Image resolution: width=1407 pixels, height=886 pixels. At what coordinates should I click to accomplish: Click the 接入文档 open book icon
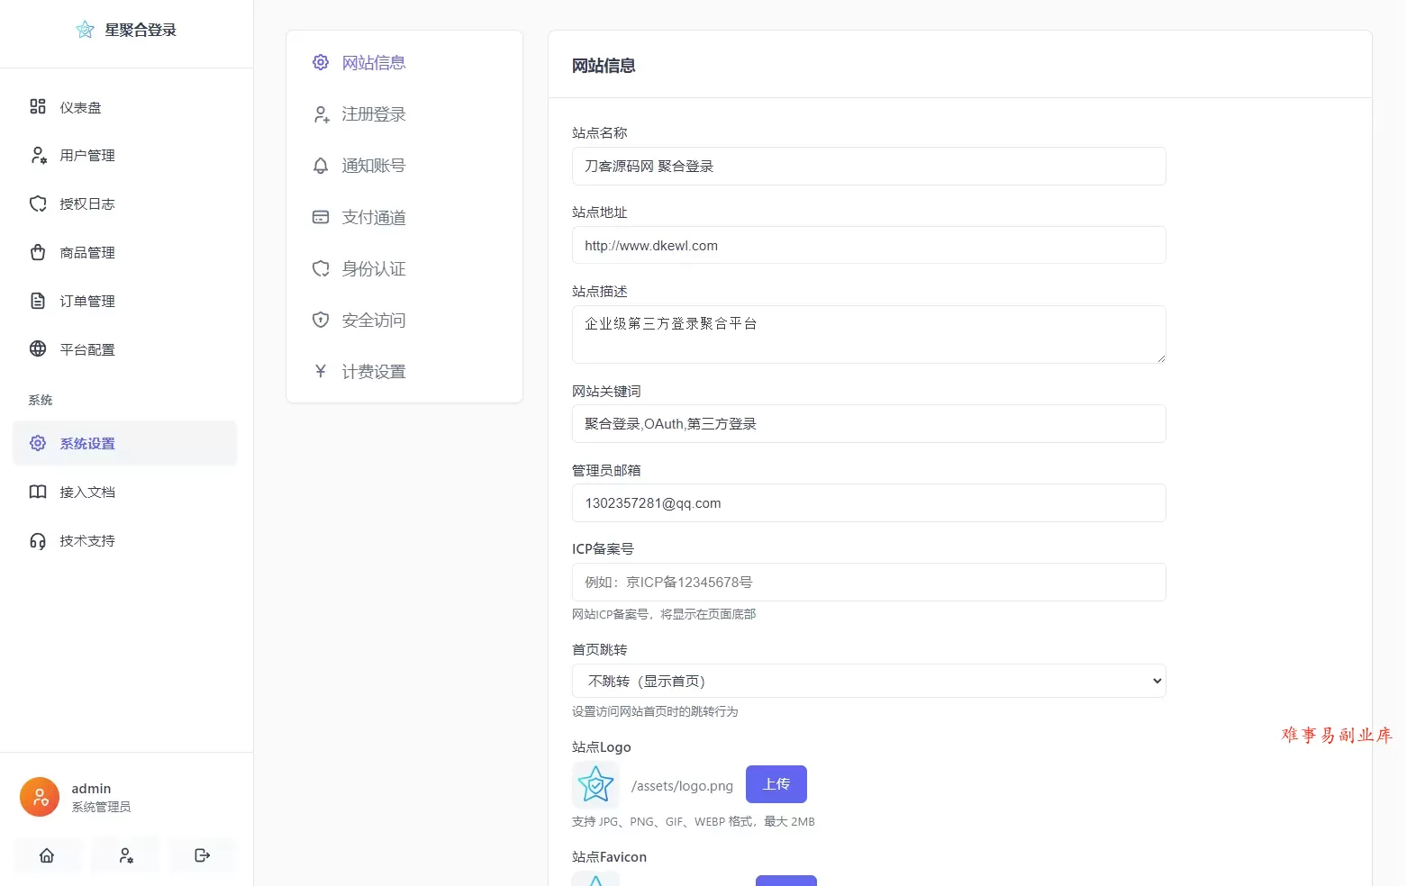pos(38,492)
